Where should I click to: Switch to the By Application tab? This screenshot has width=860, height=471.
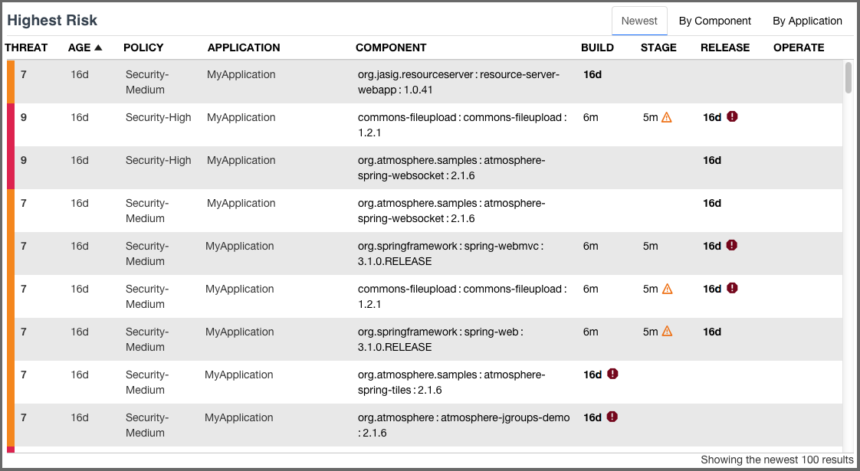coord(807,21)
